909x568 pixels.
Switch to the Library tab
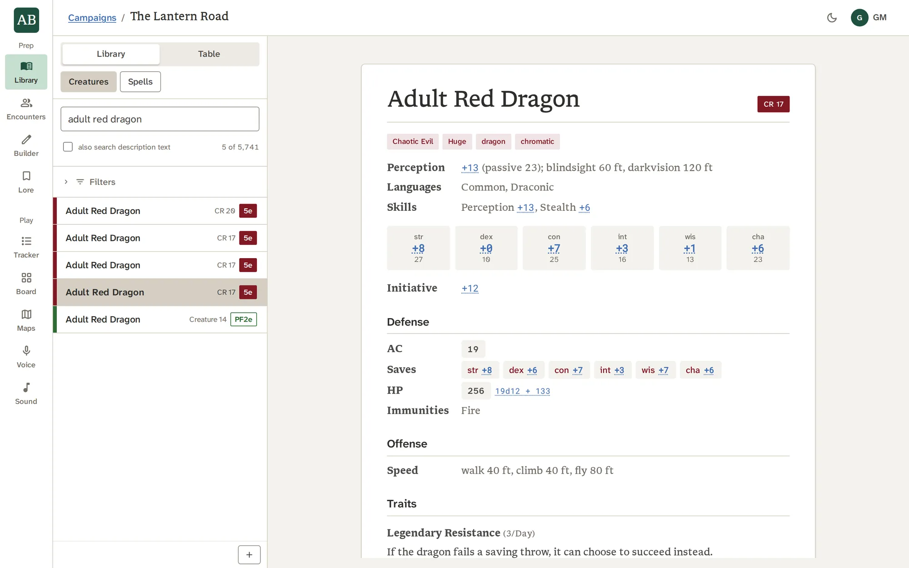(x=111, y=54)
